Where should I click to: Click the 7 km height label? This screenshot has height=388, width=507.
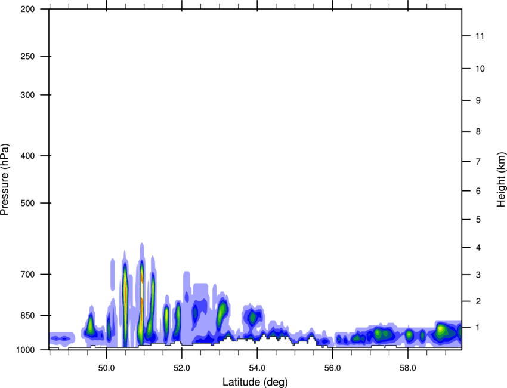coord(478,162)
